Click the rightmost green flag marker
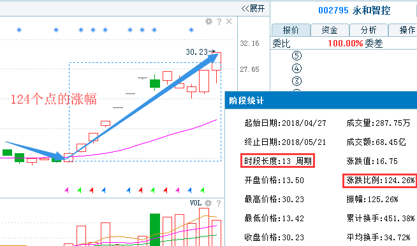The height and width of the screenshot is (246, 417). (x=203, y=190)
